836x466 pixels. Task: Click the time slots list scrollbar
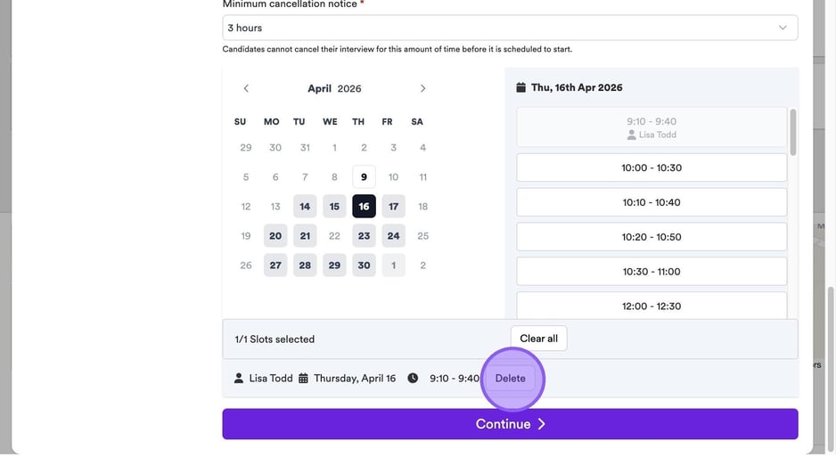pos(793,132)
